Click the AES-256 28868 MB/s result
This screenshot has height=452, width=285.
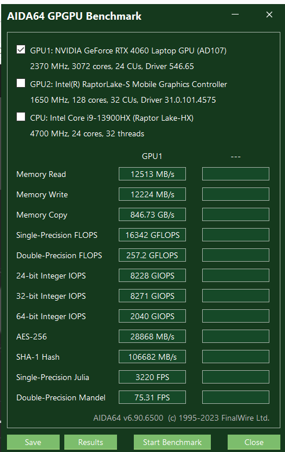click(152, 337)
